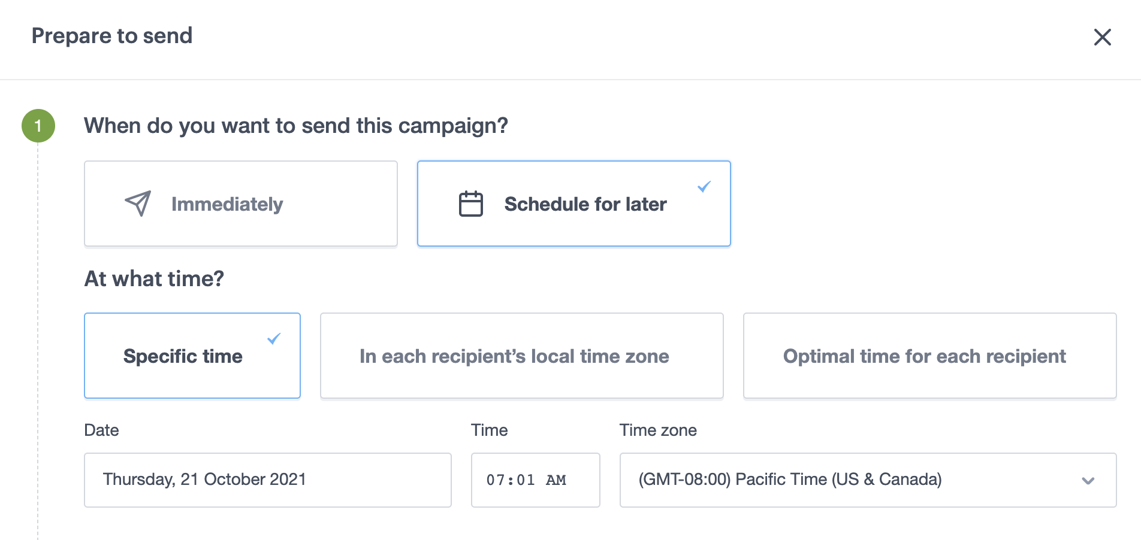Choose In each recipient's local time zone

tap(521, 356)
